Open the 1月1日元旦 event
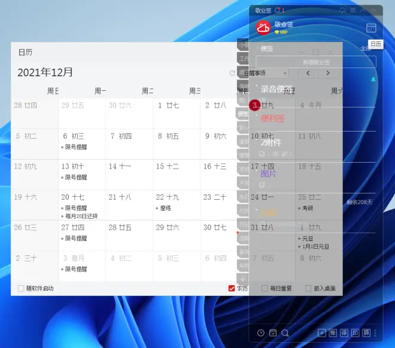 (x=315, y=246)
